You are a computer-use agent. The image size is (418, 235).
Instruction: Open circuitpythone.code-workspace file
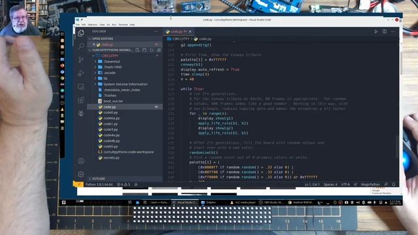click(125, 152)
